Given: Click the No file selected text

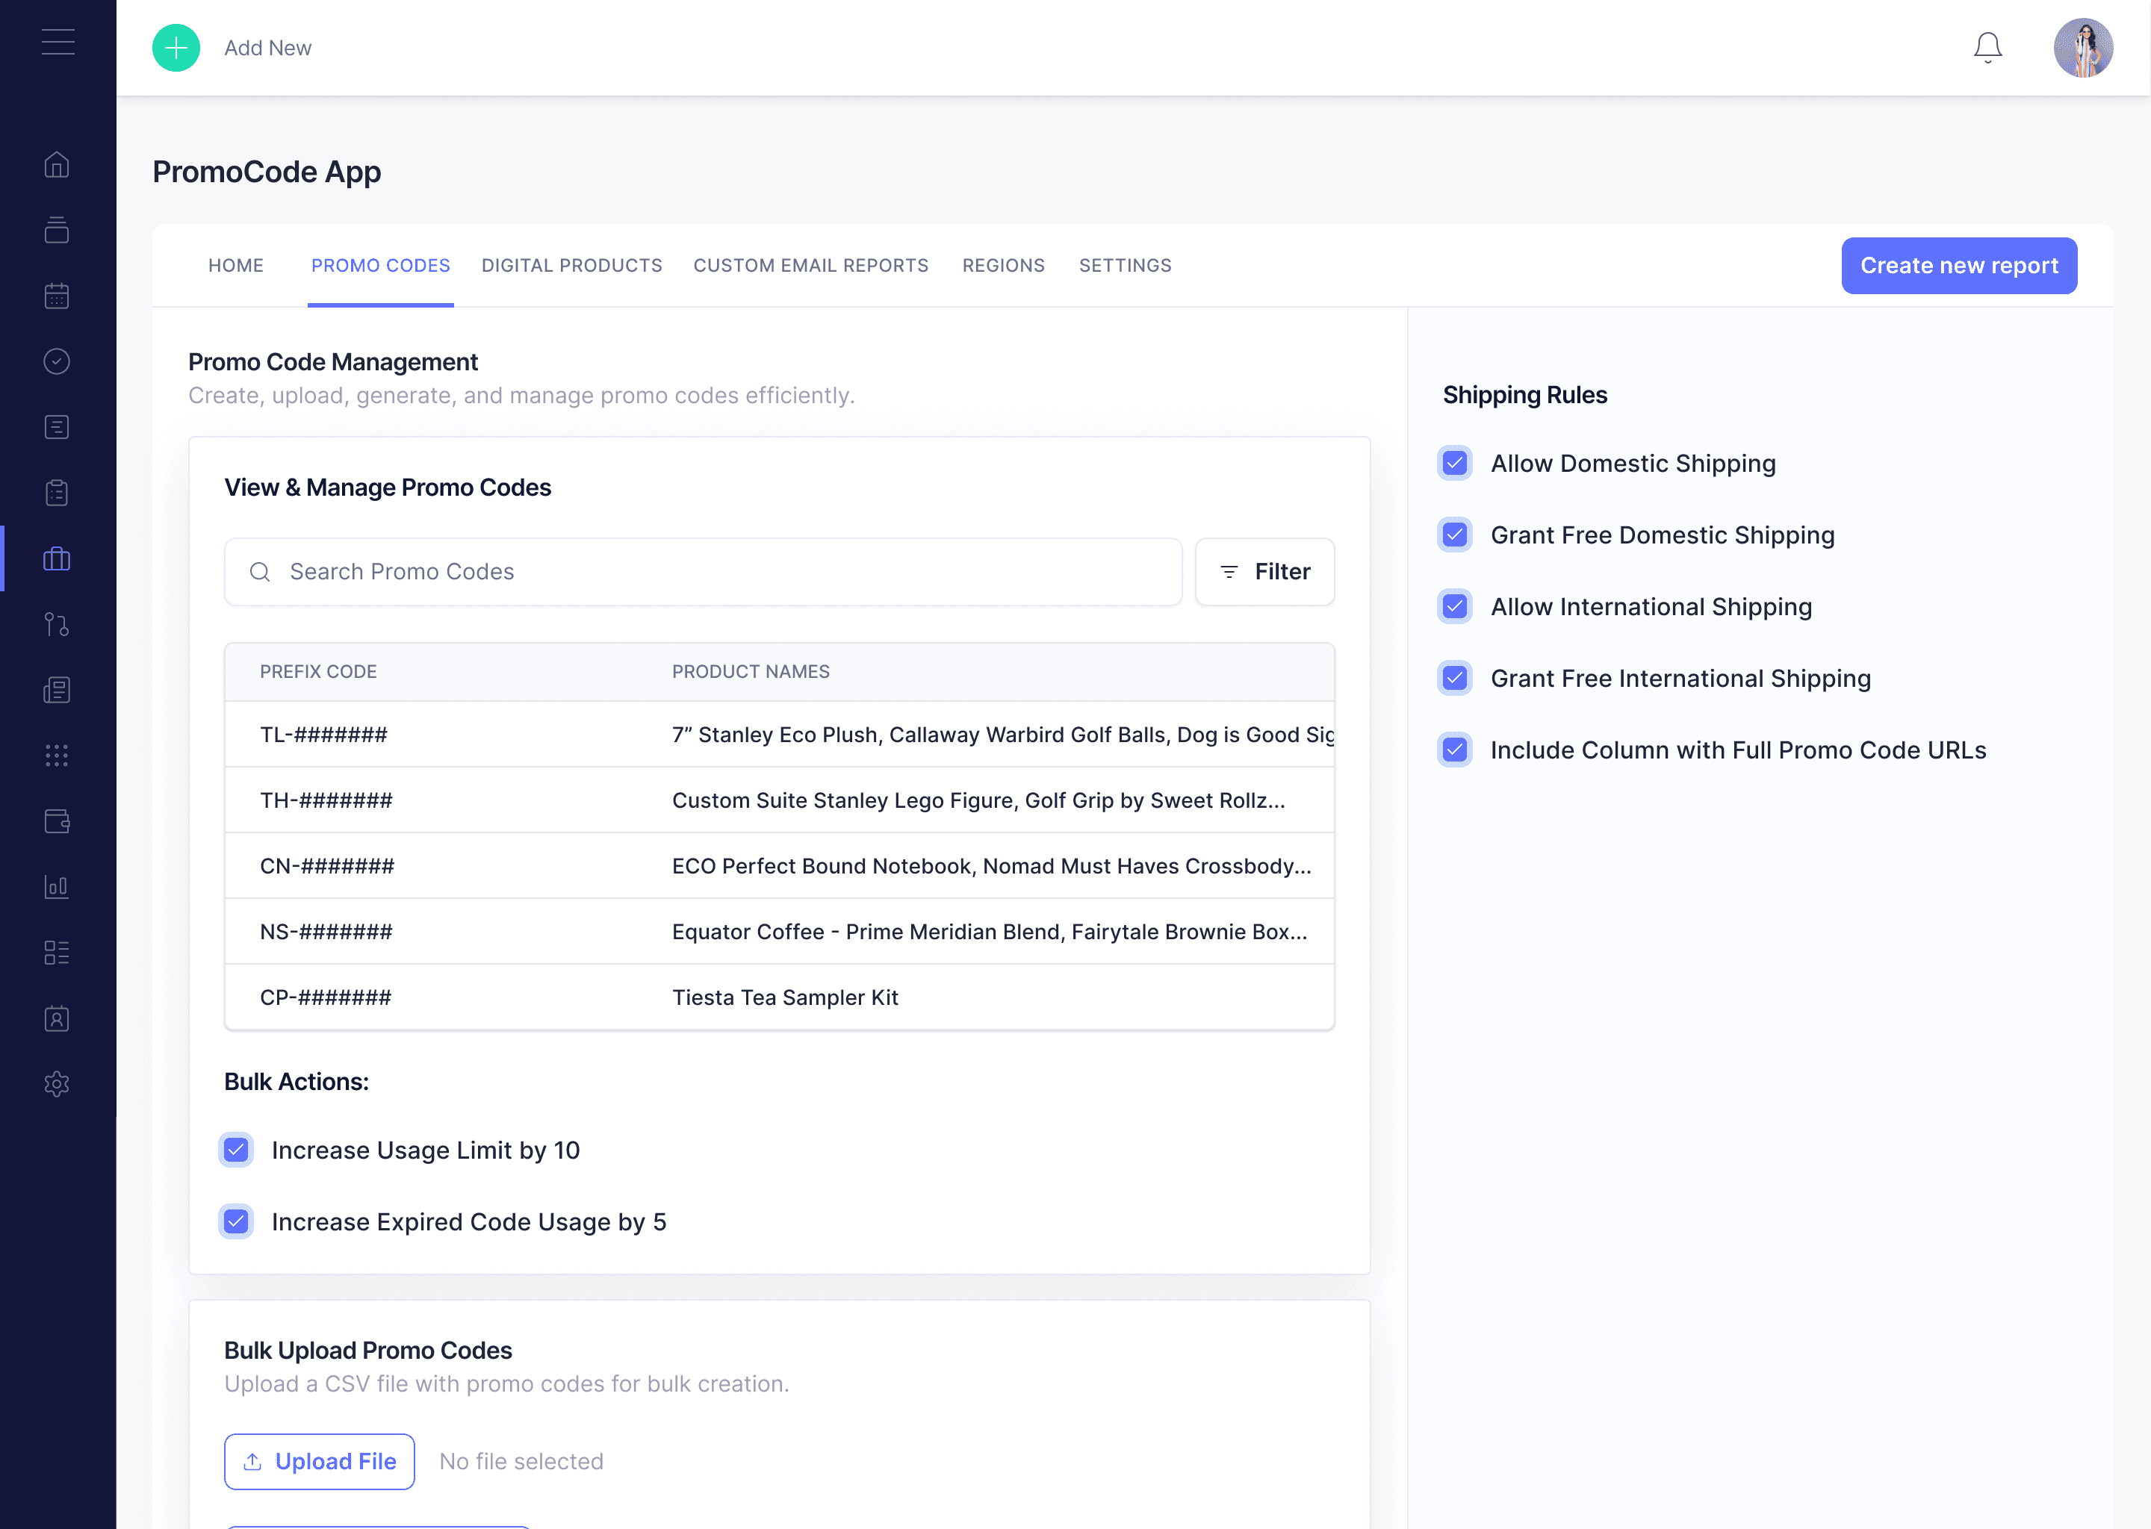Looking at the screenshot, I should click(521, 1461).
